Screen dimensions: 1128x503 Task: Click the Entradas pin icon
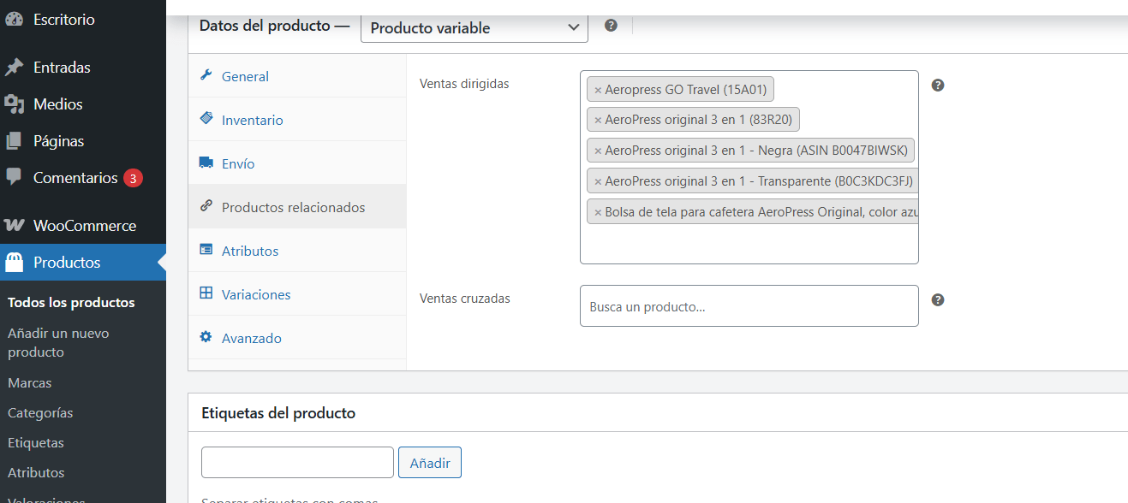pyautogui.click(x=14, y=68)
